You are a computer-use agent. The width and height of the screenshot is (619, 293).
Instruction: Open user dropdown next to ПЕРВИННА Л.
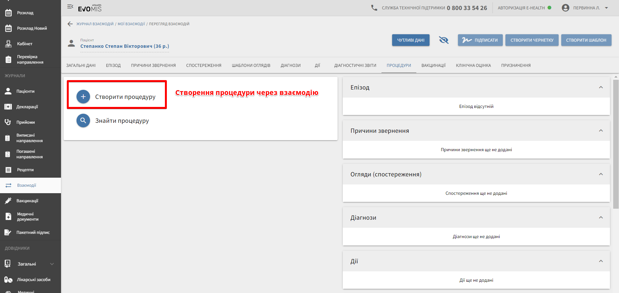tap(606, 8)
